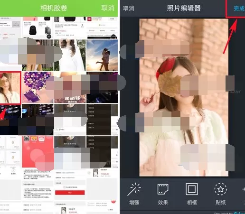Select the girl with leaf photo thumbnail
The image size is (245, 214).
coord(10,88)
